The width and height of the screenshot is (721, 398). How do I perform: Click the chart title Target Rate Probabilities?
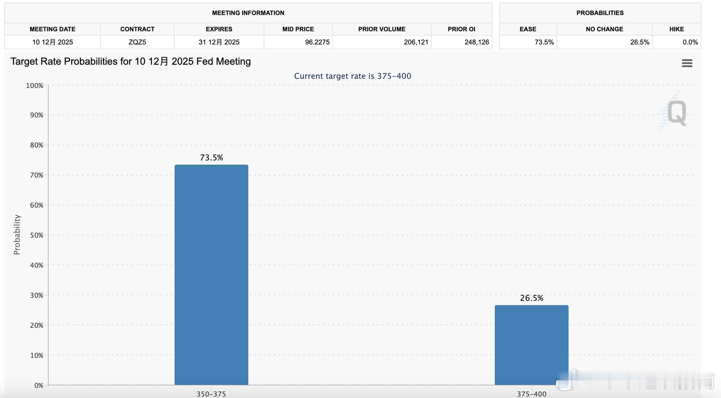click(x=131, y=62)
